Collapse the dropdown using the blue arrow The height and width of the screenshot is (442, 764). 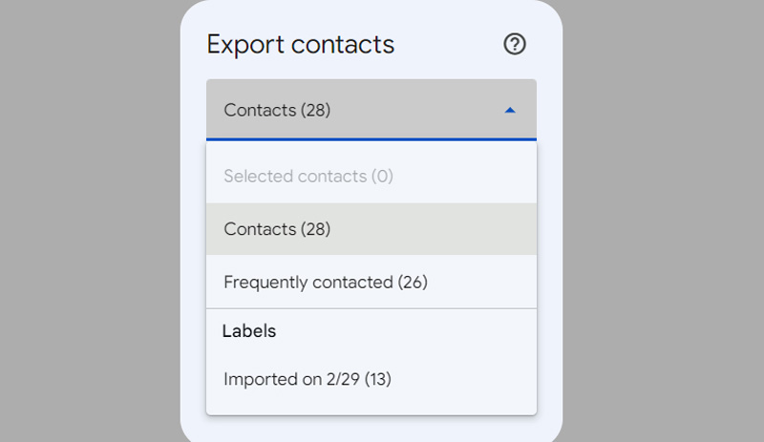(x=510, y=110)
